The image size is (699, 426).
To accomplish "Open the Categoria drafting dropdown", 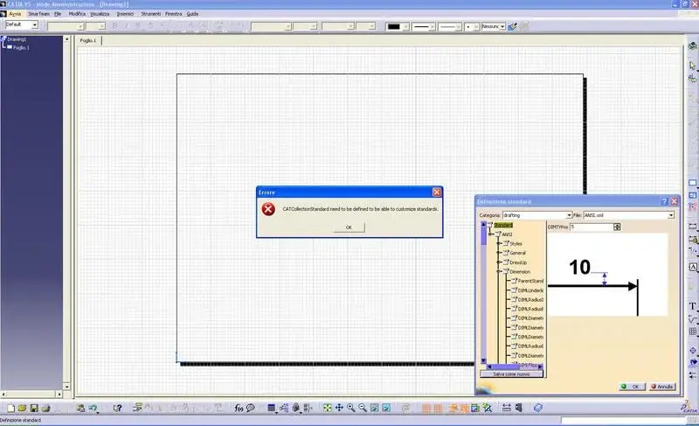I will tap(569, 215).
